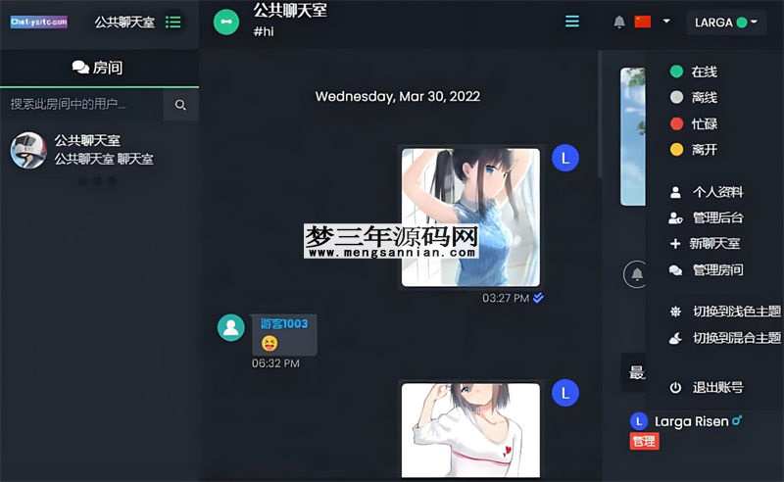Click the search magnifier button
Image resolution: width=784 pixels, height=482 pixels.
[x=180, y=105]
